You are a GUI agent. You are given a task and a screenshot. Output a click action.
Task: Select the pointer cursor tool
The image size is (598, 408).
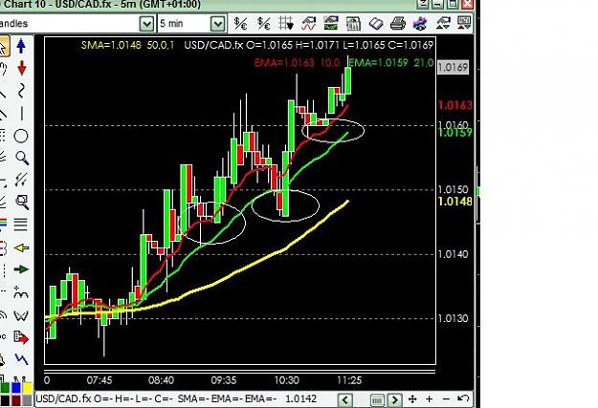(3, 47)
